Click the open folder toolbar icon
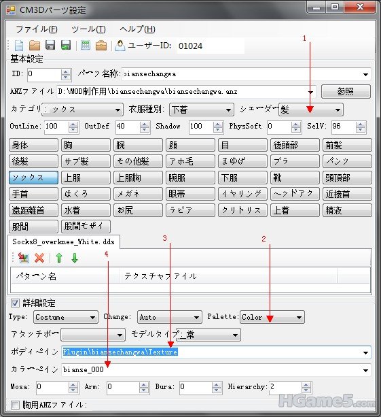Screen dimensions: 381x417 point(35,46)
